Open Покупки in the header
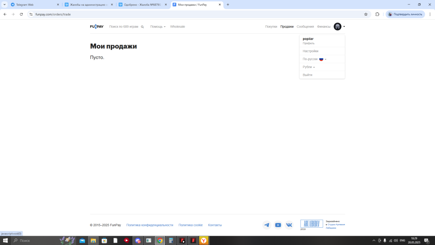 271,27
